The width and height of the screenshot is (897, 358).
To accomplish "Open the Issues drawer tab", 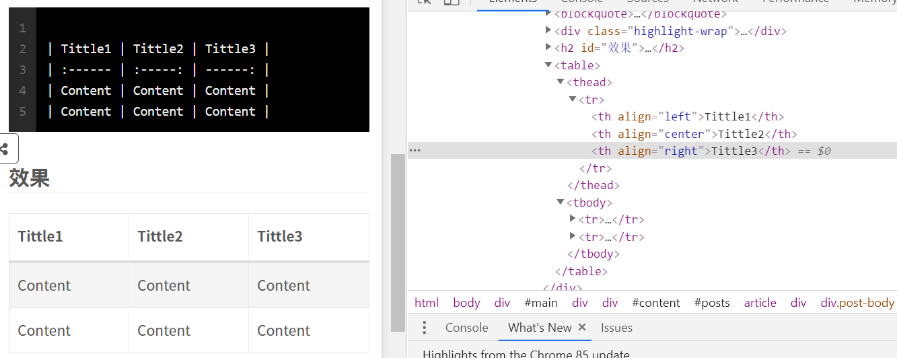I will pos(616,328).
